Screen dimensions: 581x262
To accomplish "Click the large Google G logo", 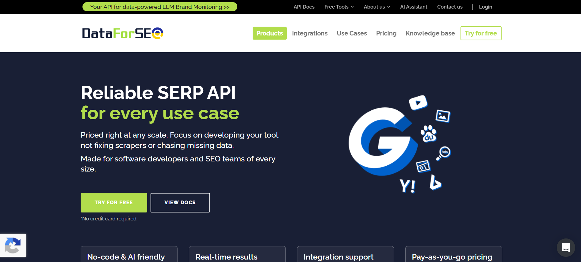I will click(383, 141).
